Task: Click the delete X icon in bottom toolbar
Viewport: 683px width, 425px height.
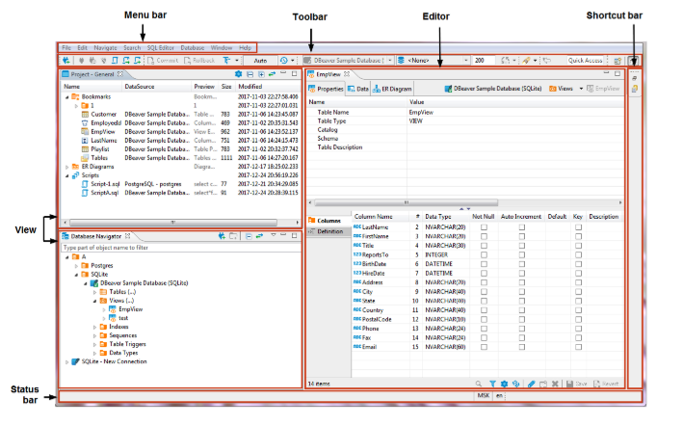Action: [556, 383]
